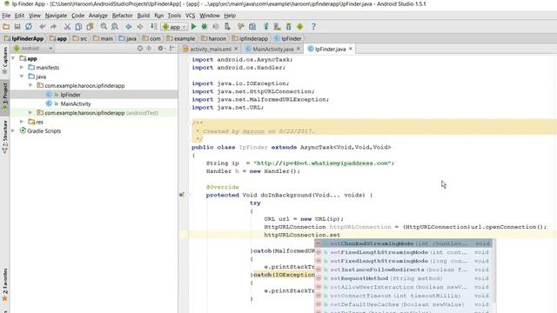Choose setConnectTimeout from autocomplete
Viewport: 557px width, 313px height.
click(403, 296)
